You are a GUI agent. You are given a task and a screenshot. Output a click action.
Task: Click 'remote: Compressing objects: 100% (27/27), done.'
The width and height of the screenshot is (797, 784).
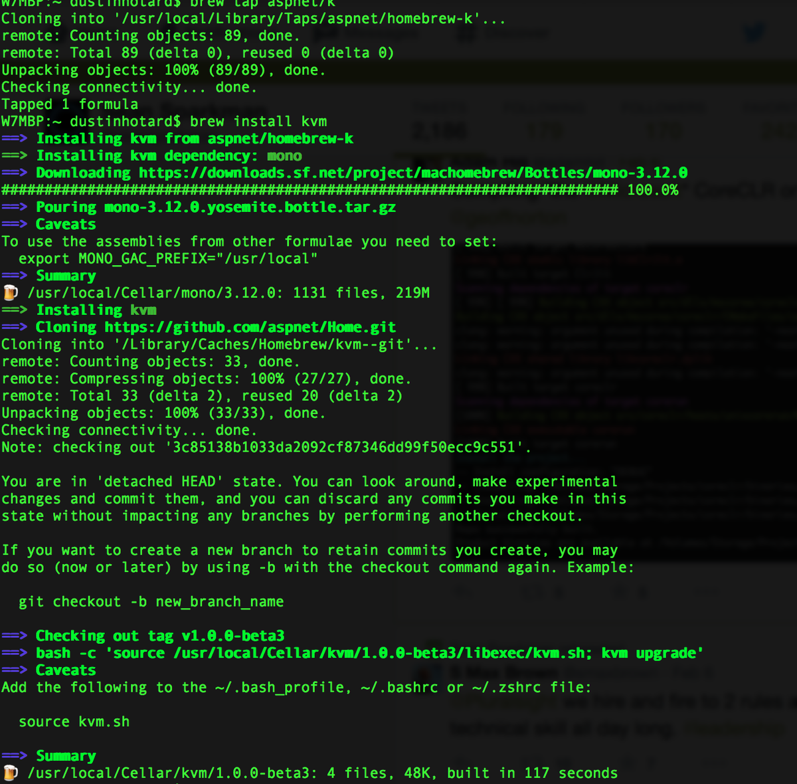point(207,379)
